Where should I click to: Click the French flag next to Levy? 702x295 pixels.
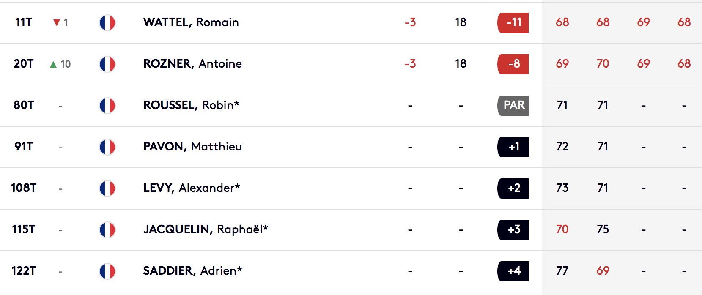pos(107,188)
